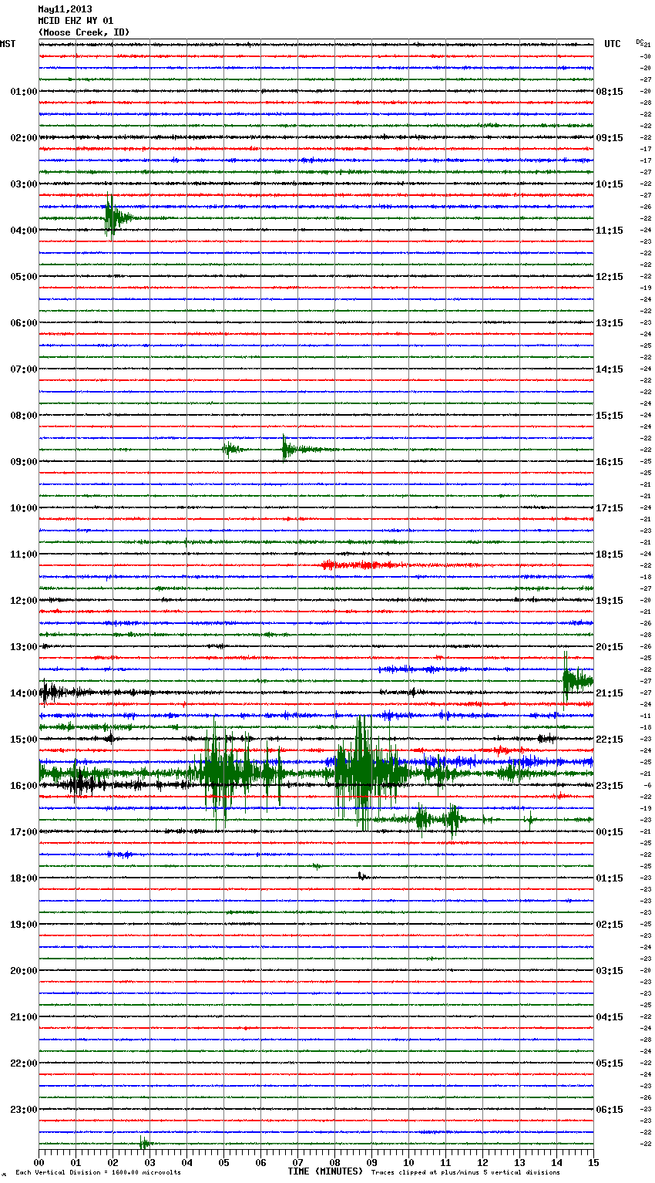Select the 02:00 MST row label
655x1183 pixels.
click(24, 138)
